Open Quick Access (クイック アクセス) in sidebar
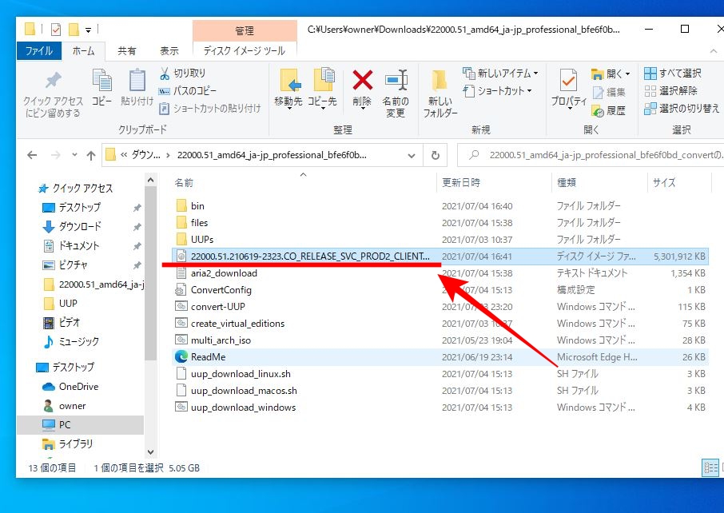The width and height of the screenshot is (724, 513). pyautogui.click(x=76, y=188)
